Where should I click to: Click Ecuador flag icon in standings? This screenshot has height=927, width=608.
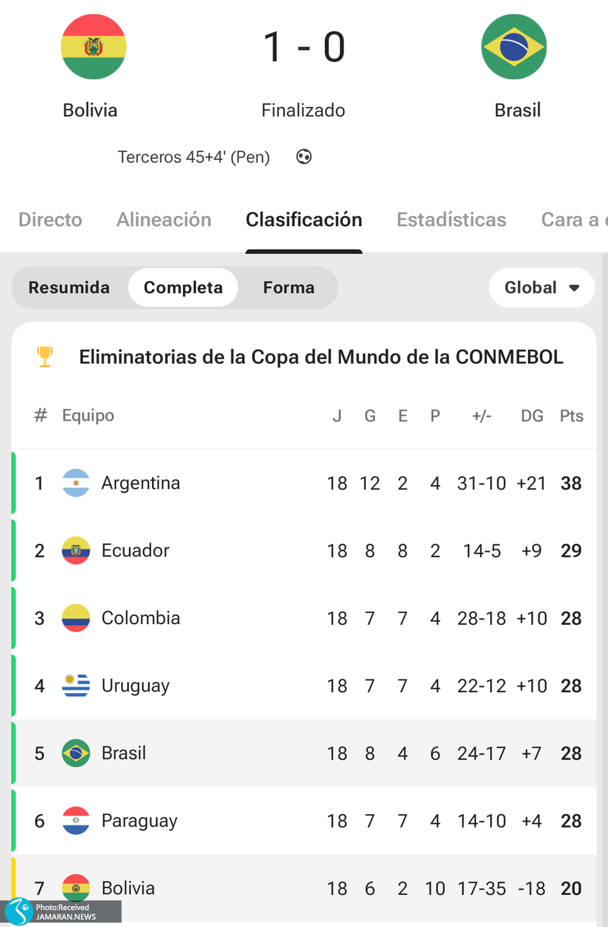(x=76, y=551)
